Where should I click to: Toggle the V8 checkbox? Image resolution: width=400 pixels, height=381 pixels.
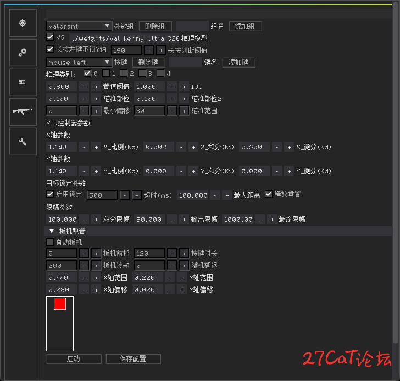point(51,38)
